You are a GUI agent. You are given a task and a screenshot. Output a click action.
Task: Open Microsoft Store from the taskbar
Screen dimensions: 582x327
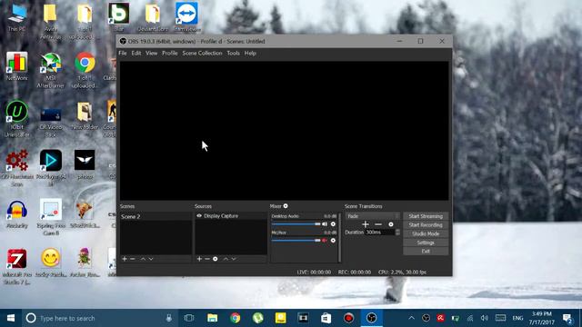[326, 318]
